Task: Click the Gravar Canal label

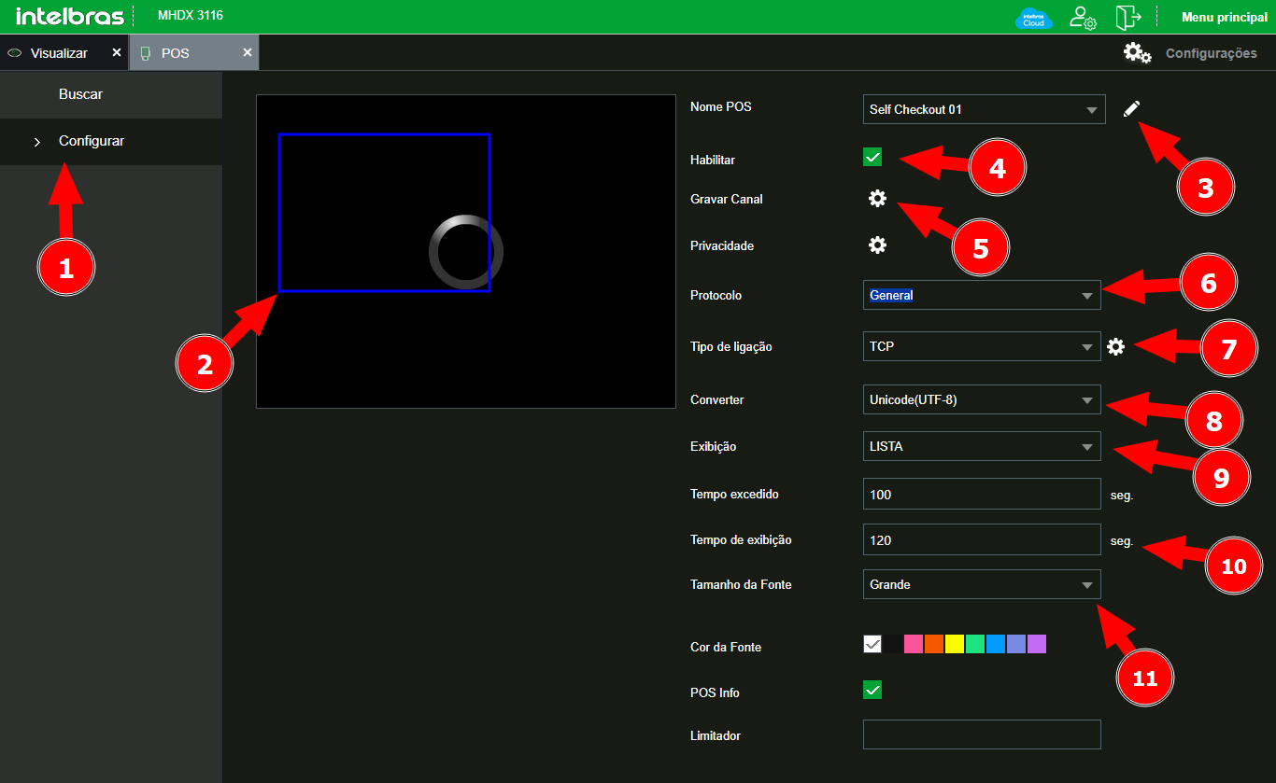Action: coord(727,199)
